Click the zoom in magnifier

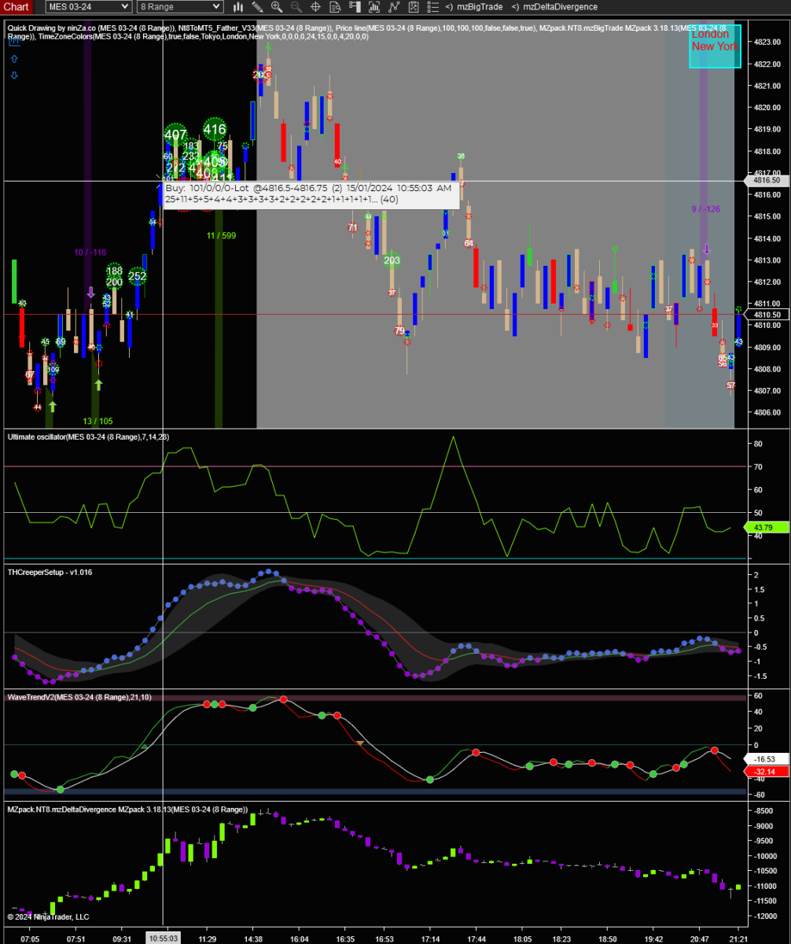[x=277, y=6]
